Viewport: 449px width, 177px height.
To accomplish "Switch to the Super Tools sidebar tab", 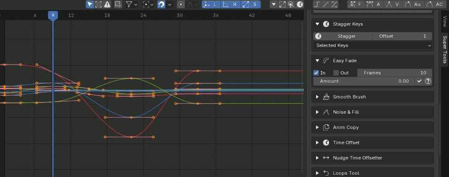I will click(444, 50).
